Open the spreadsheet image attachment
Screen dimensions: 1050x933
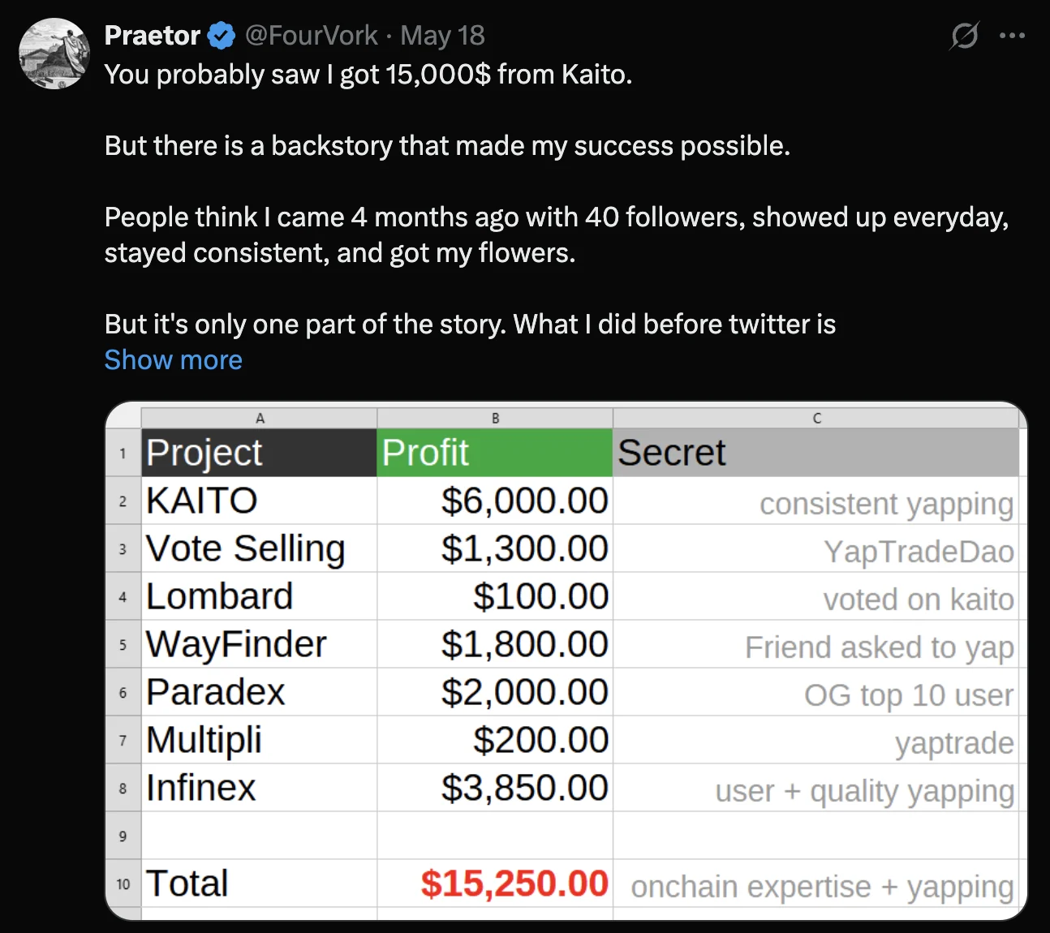pyautogui.click(x=566, y=660)
